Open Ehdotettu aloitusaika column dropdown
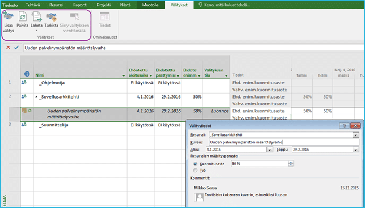The height and width of the screenshot is (208, 365). (x=151, y=75)
